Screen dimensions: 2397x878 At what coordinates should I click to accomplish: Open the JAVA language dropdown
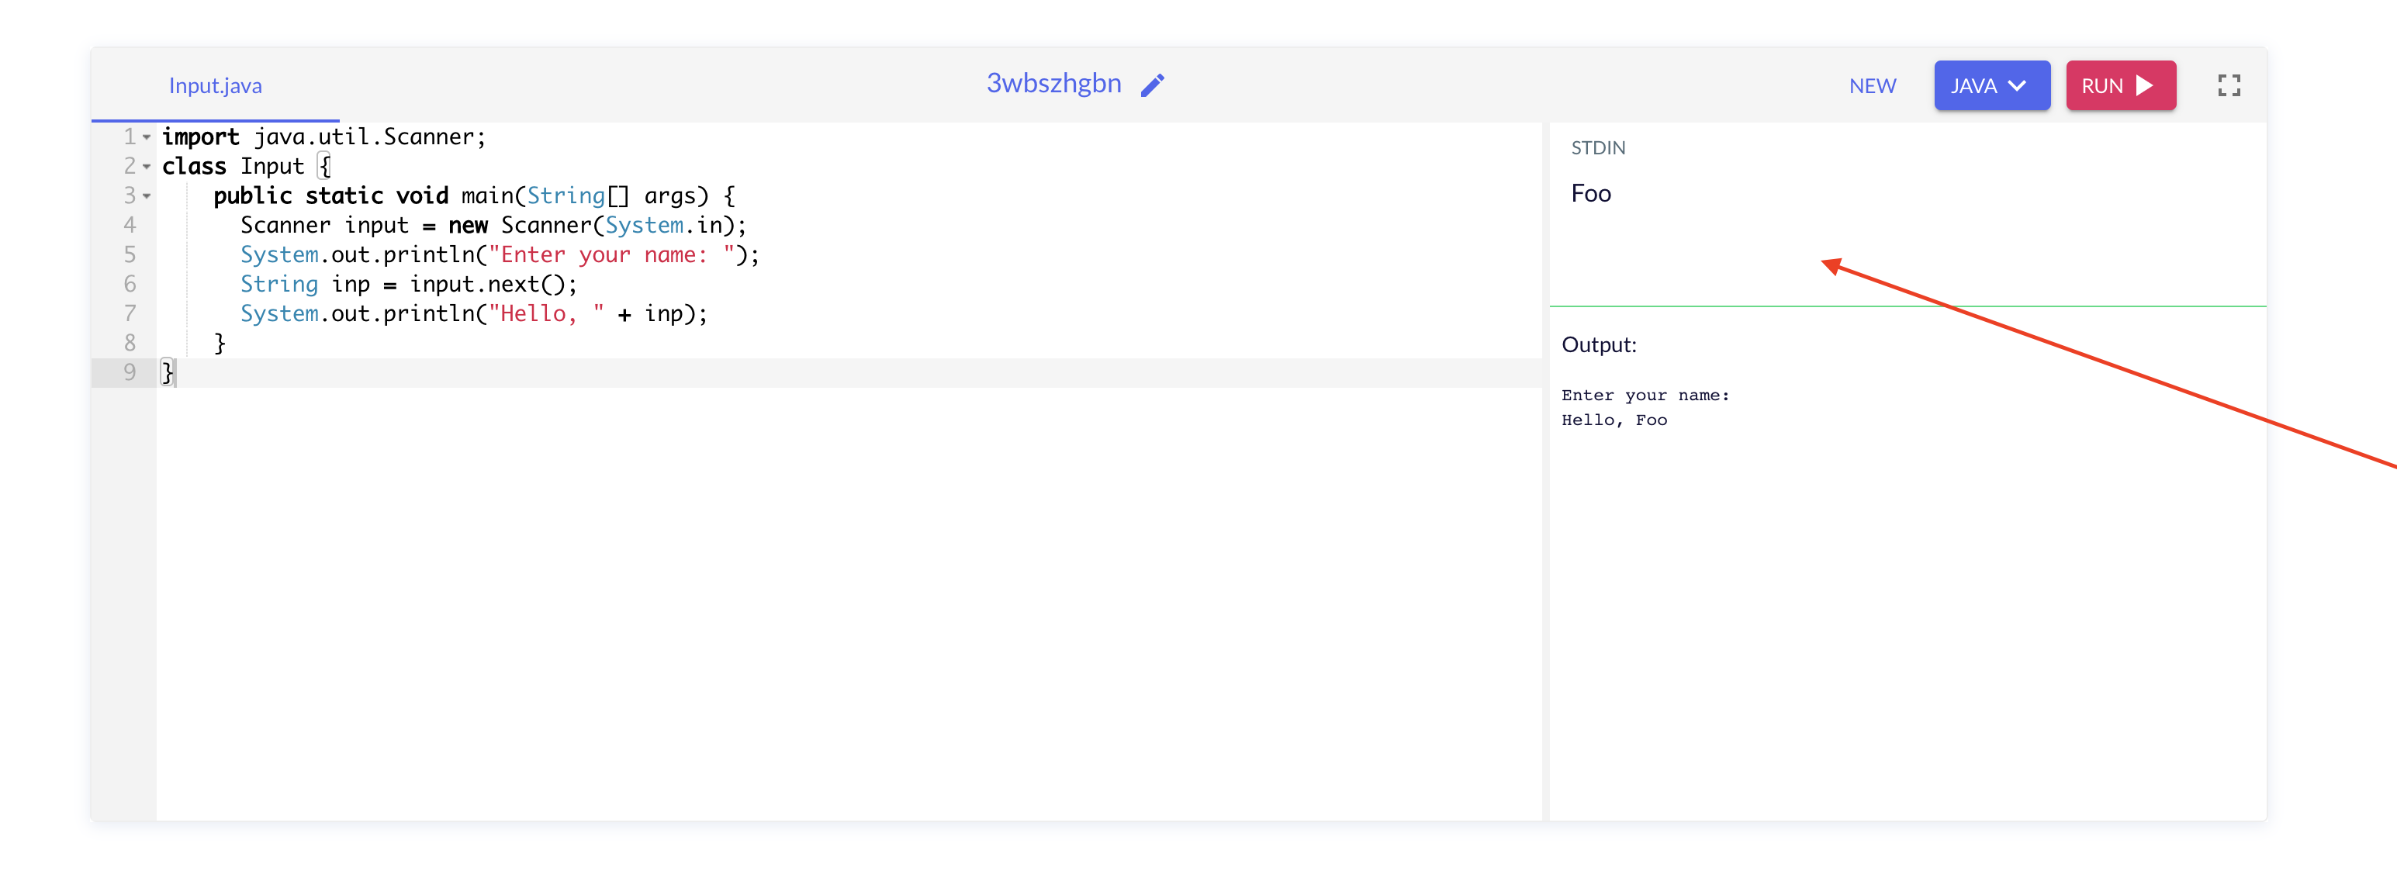click(1991, 85)
